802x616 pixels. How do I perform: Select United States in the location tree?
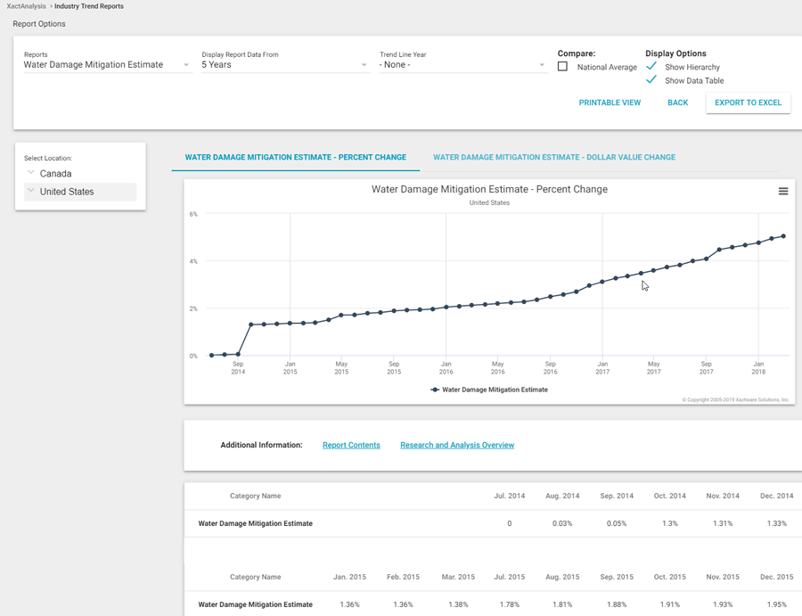pyautogui.click(x=67, y=192)
